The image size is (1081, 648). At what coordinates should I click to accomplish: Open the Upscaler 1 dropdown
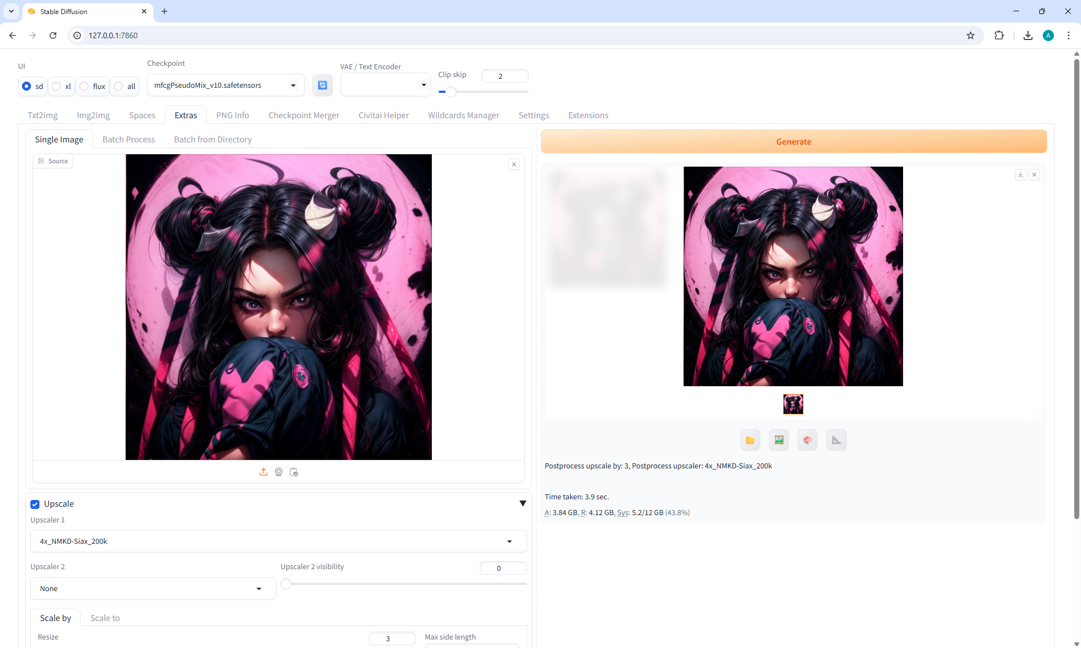[278, 541]
